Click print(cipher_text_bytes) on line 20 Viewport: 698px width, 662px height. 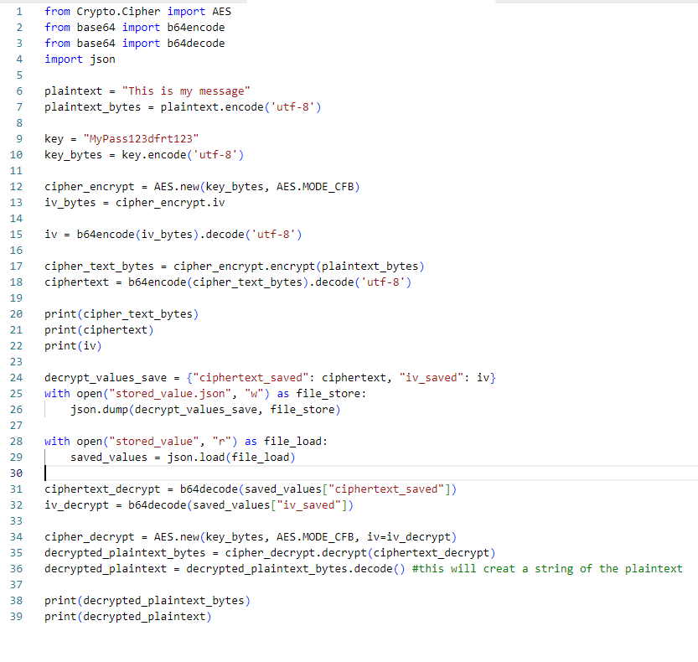[x=122, y=314]
